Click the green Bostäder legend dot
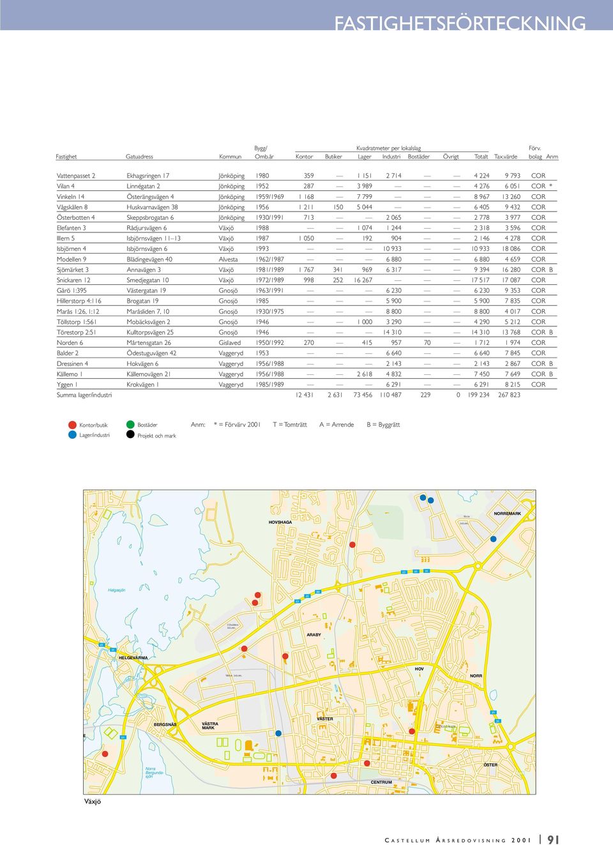 pyautogui.click(x=130, y=424)
